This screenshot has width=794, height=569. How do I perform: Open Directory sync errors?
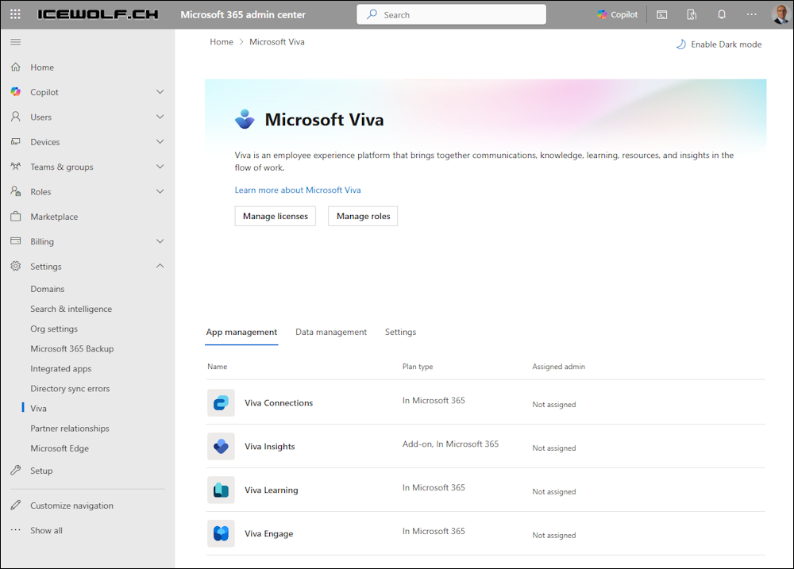click(70, 389)
